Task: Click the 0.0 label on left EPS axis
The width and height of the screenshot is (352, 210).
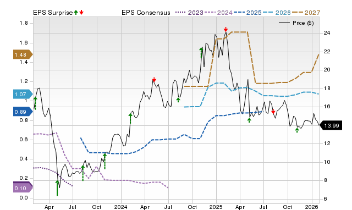Action: (x=24, y=198)
